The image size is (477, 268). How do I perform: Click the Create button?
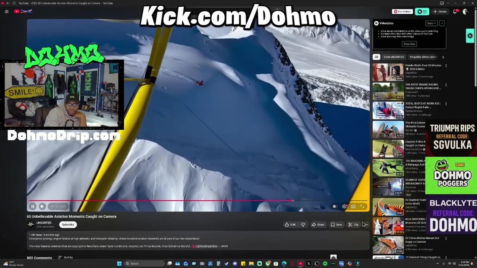[x=440, y=12]
